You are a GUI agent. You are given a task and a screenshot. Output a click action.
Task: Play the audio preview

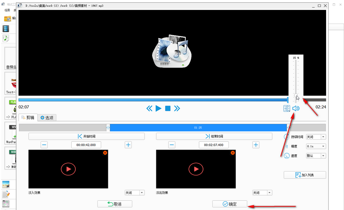158,108
